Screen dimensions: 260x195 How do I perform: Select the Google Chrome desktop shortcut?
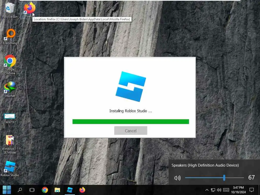10,65
